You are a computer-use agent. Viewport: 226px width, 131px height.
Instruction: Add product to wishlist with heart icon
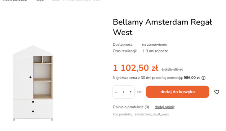tap(217, 92)
